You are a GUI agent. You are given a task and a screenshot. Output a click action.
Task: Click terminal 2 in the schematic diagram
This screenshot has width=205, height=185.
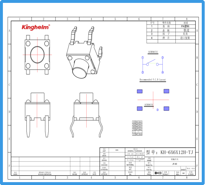tap(143, 72)
